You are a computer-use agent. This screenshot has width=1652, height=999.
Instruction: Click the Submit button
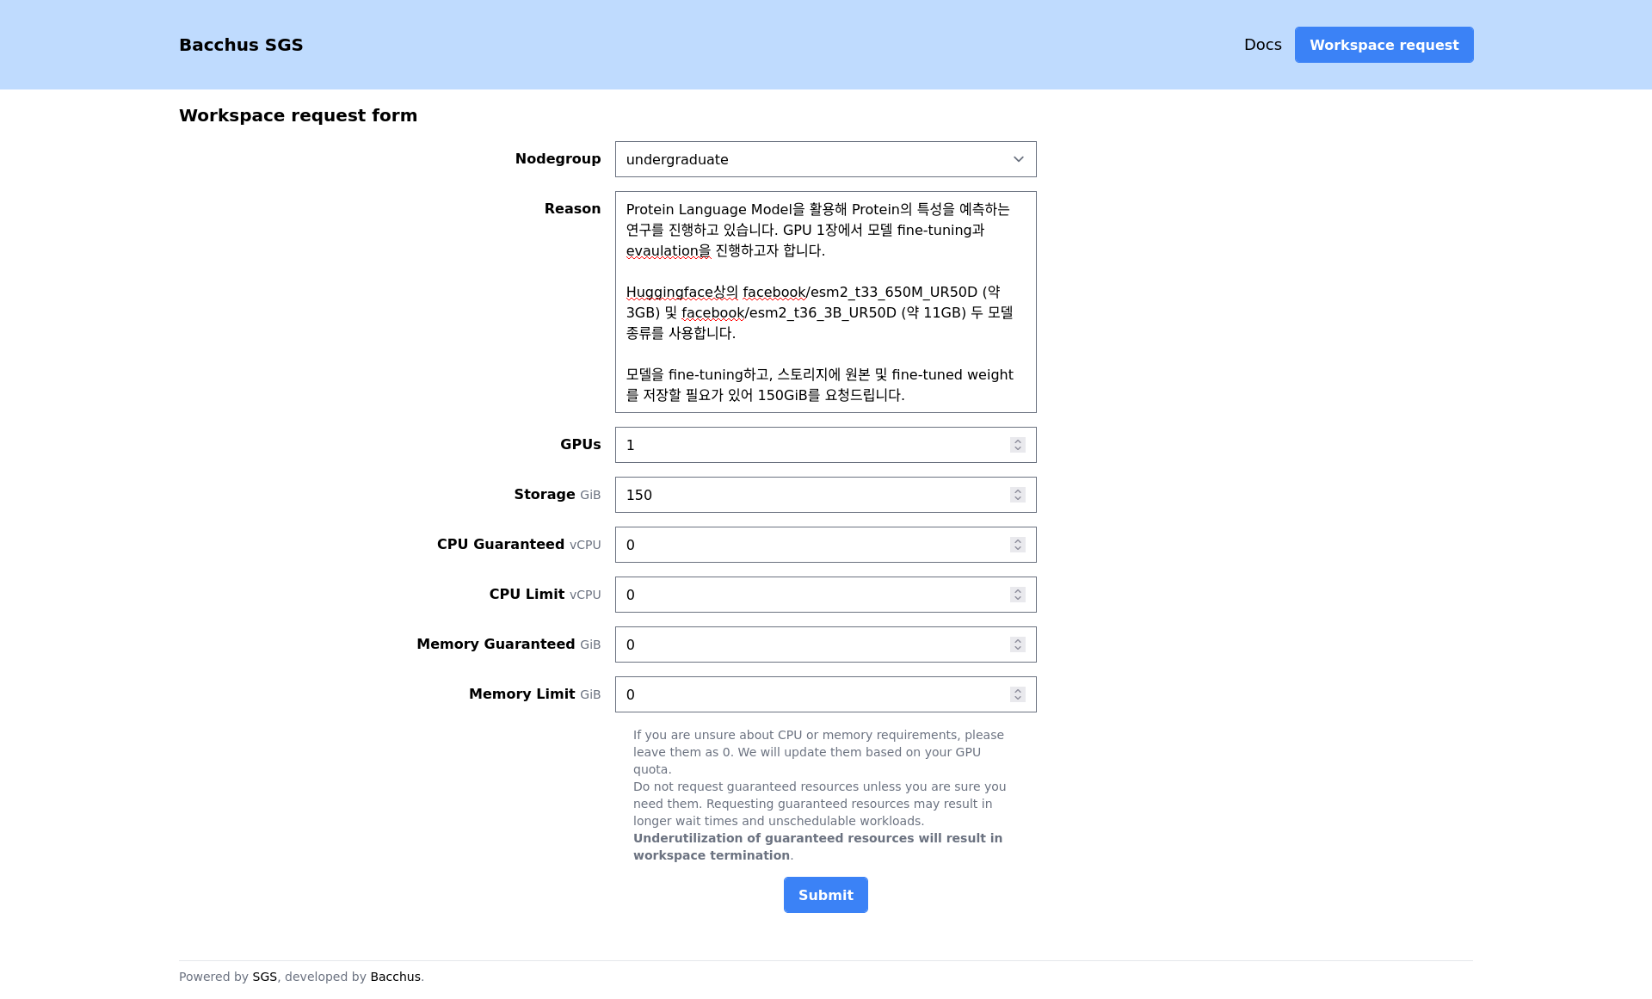pos(826,894)
